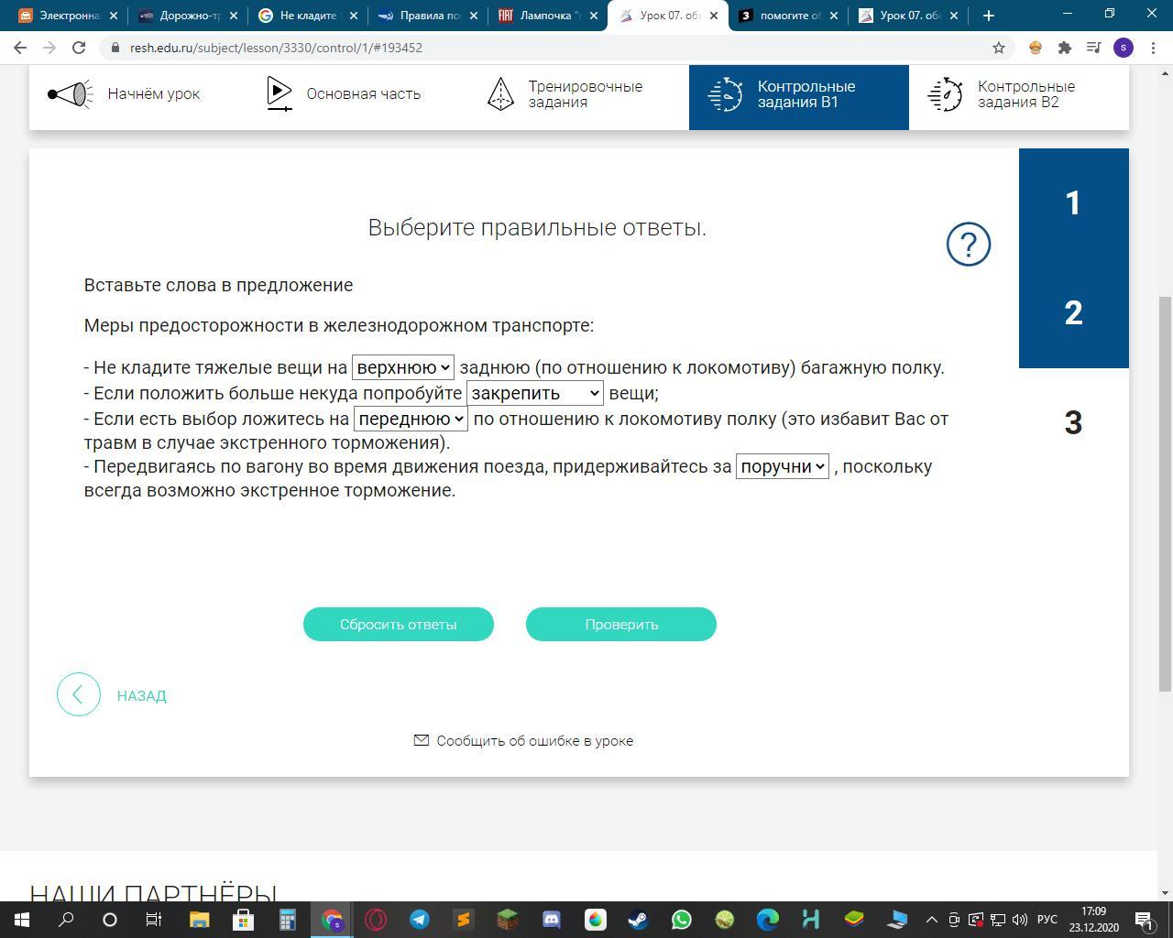
Task: Open the browser extensions puzzle icon
Action: click(1065, 48)
